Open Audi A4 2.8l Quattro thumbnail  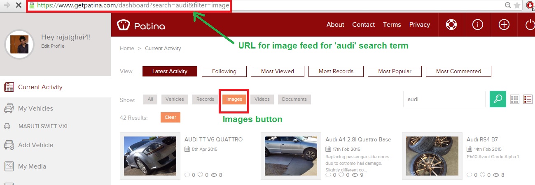[291, 156]
